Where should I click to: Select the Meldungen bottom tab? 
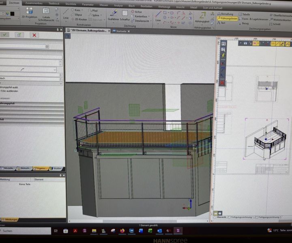(10, 219)
